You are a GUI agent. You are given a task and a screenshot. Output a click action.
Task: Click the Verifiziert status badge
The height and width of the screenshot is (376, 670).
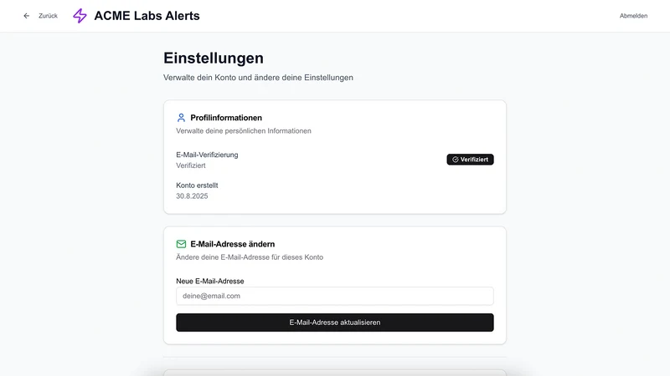(470, 160)
